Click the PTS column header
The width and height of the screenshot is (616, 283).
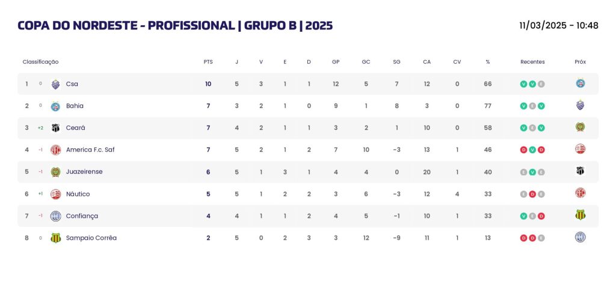(208, 62)
